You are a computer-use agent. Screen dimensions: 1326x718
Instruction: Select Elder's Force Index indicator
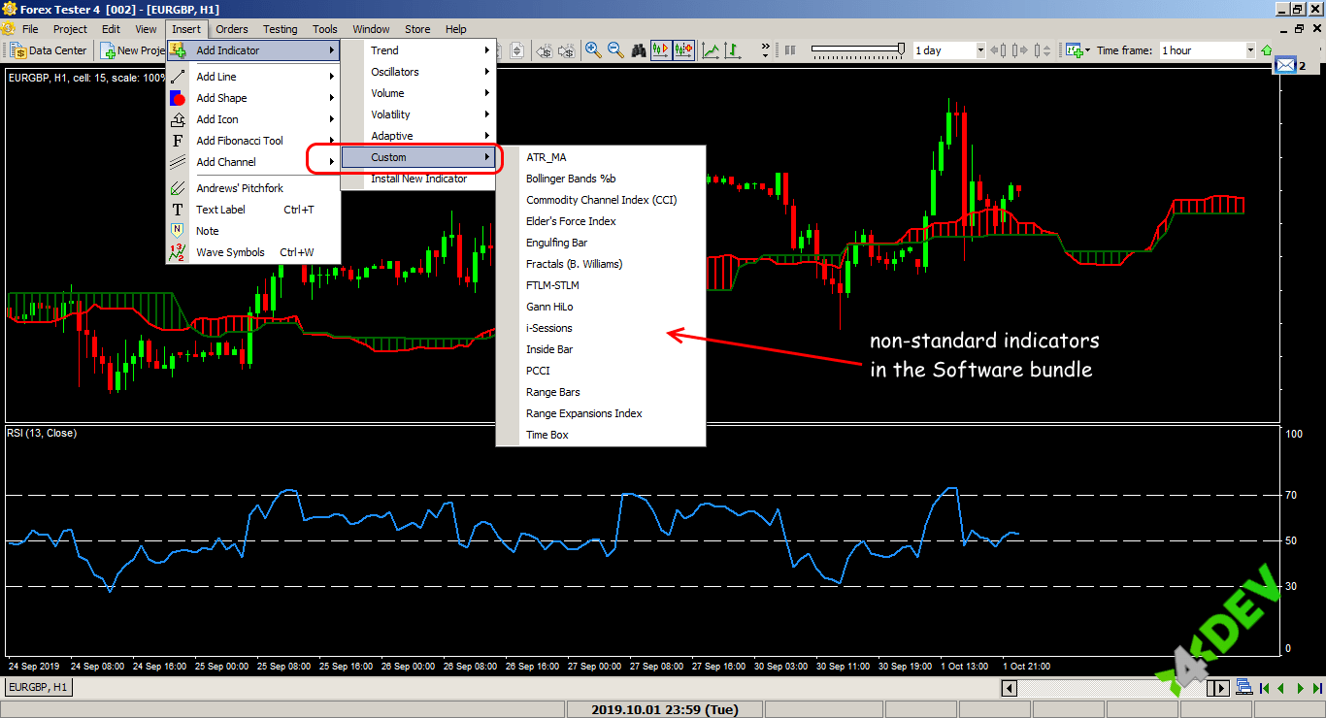(x=601, y=221)
